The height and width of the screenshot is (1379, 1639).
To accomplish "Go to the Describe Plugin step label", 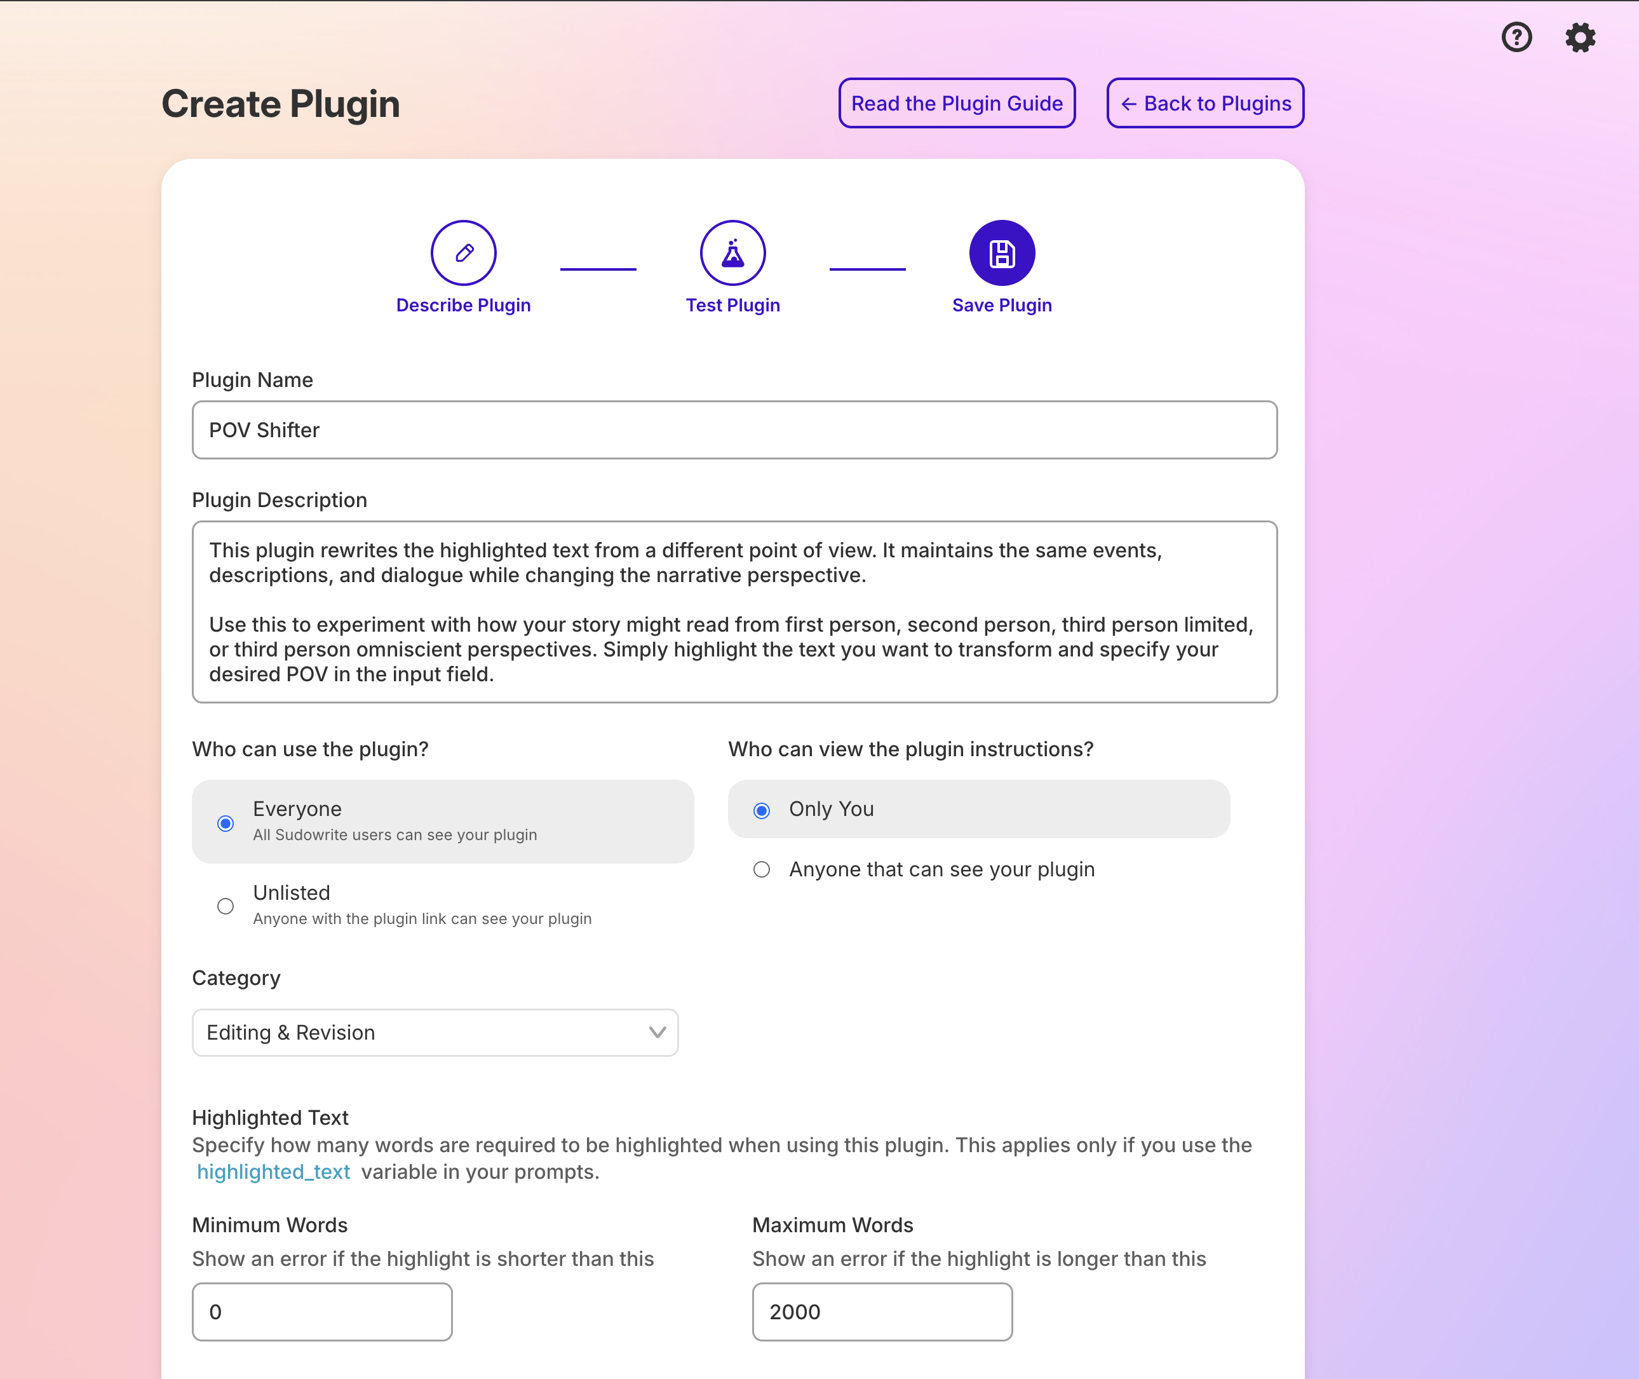I will pos(464,305).
